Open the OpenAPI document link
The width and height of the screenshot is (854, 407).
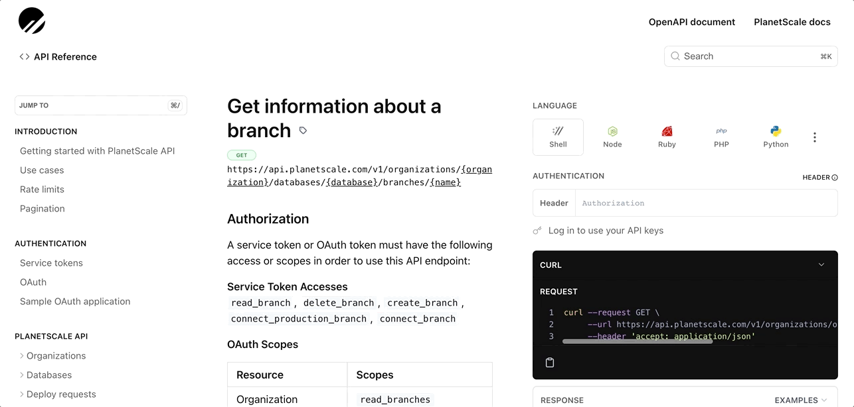[x=692, y=22]
